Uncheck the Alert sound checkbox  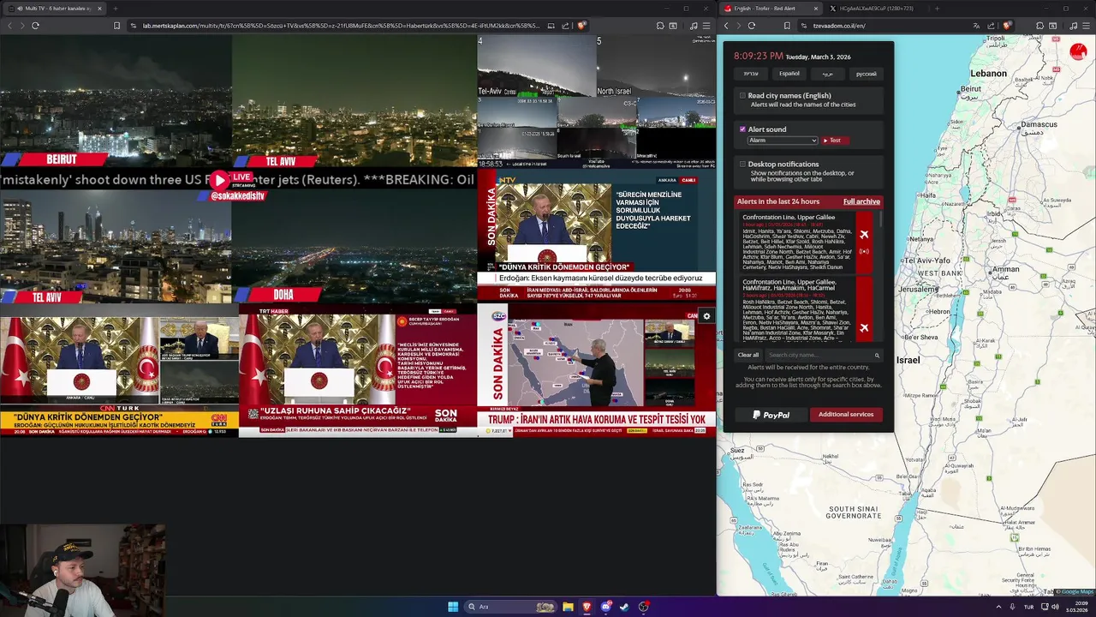click(742, 129)
